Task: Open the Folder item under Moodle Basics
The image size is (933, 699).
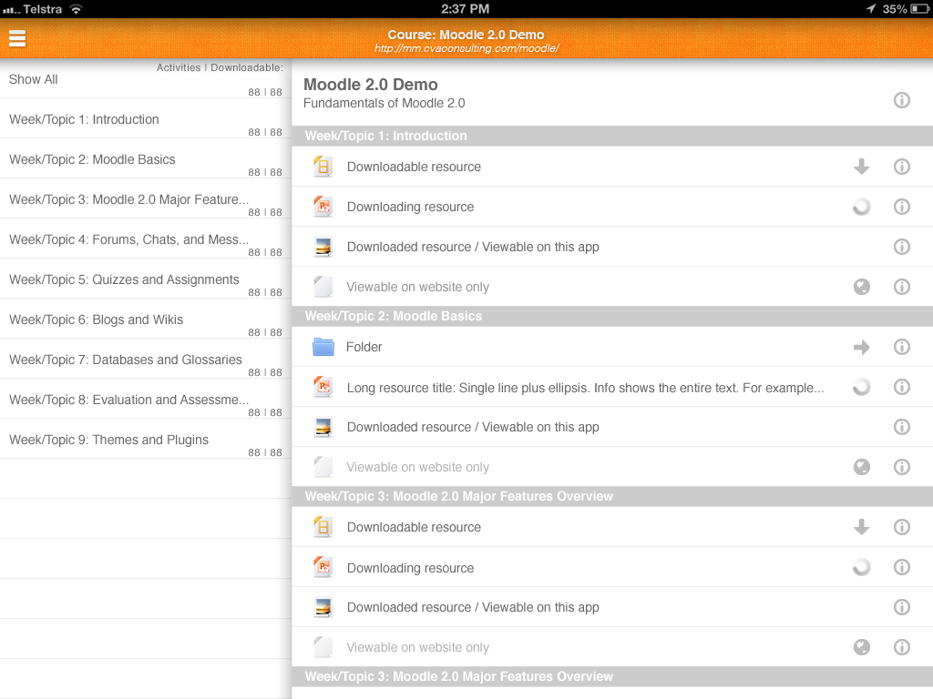Action: 364,347
